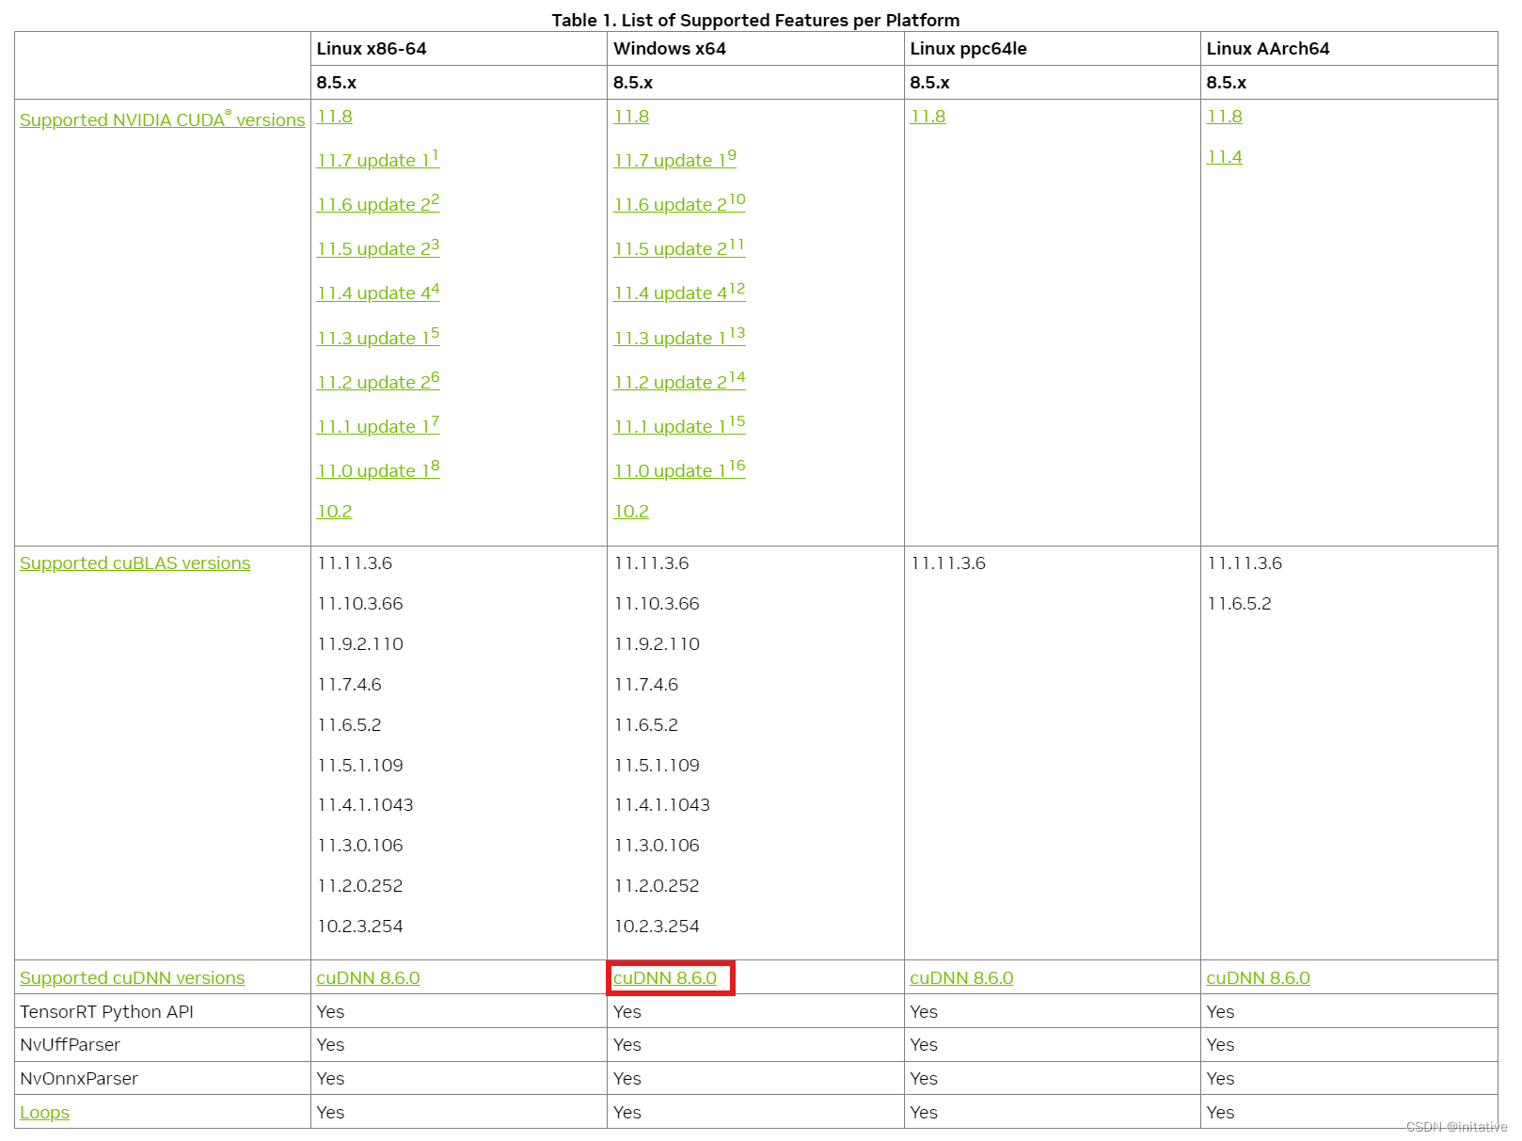Screen dimensions: 1522x1141
Task: Open CUDA 11.8 link under Linux x86-64
Action: coord(334,116)
